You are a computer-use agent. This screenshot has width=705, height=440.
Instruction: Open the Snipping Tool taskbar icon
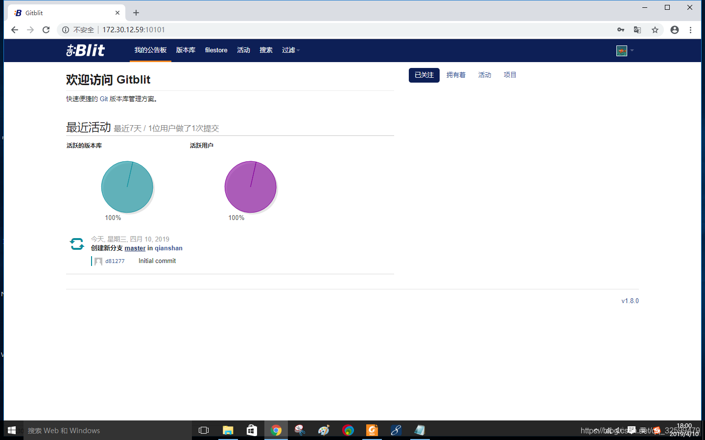tap(300, 430)
